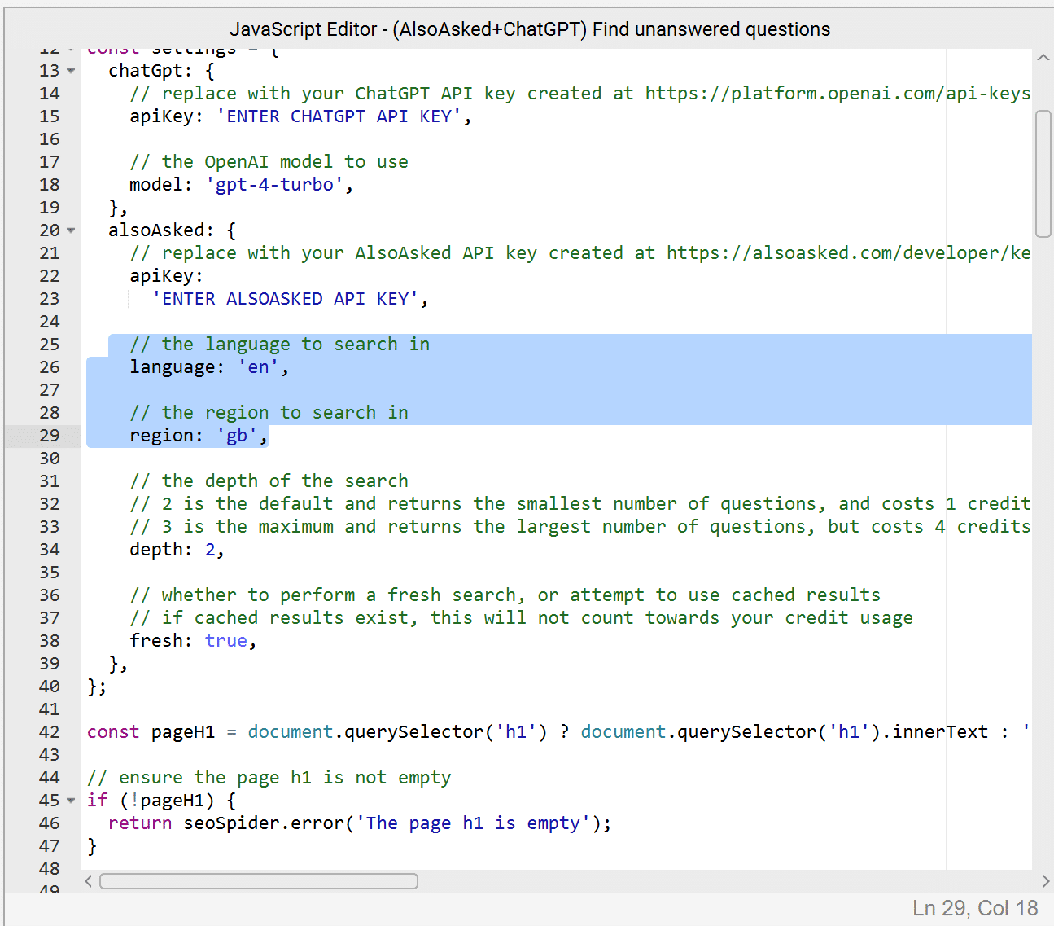Click line number 29 in the gutter
The width and height of the screenshot is (1054, 926).
[49, 436]
